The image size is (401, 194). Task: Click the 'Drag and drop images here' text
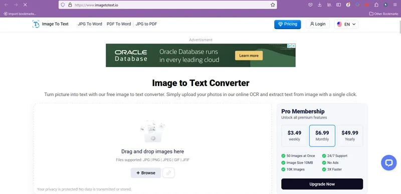tap(153, 151)
